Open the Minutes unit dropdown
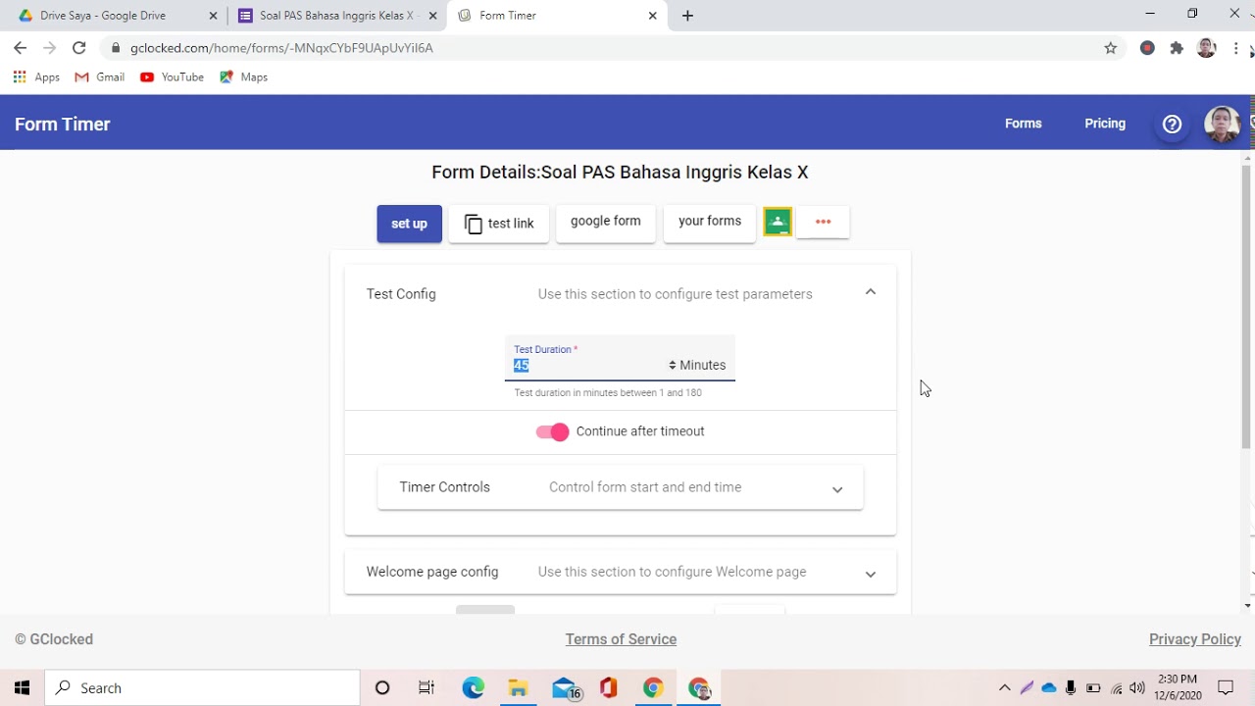1255x706 pixels. pos(697,365)
